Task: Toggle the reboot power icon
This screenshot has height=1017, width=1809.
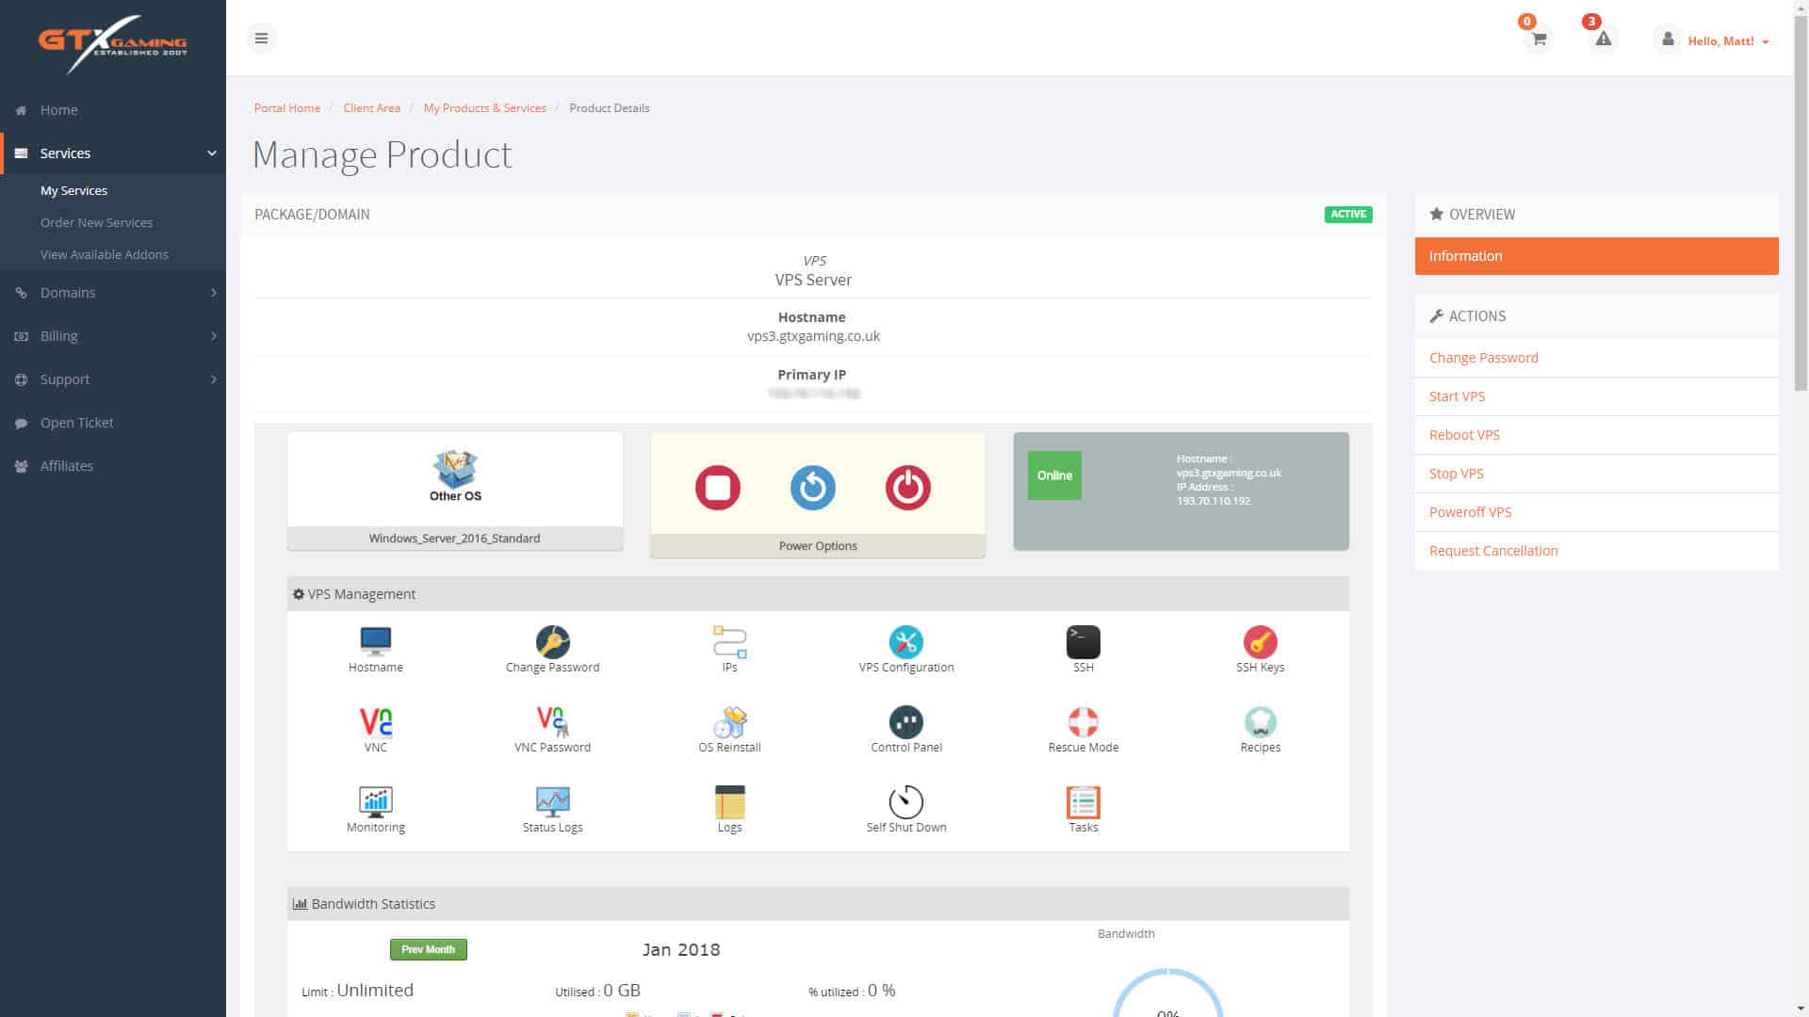Action: click(812, 487)
